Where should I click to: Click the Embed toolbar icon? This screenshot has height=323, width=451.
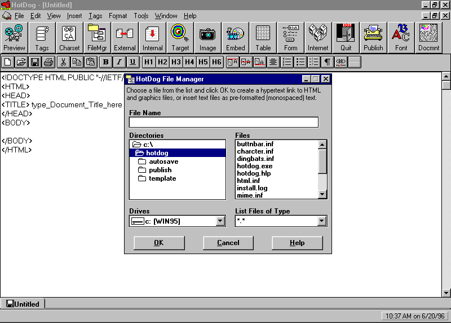pyautogui.click(x=235, y=38)
